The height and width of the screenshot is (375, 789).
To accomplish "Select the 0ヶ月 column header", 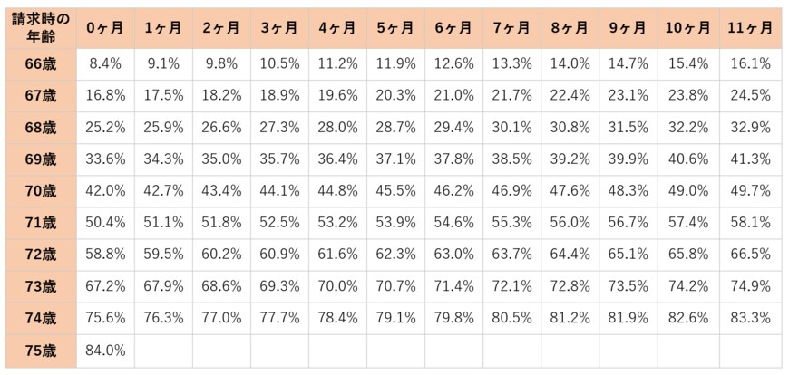I will (x=105, y=28).
